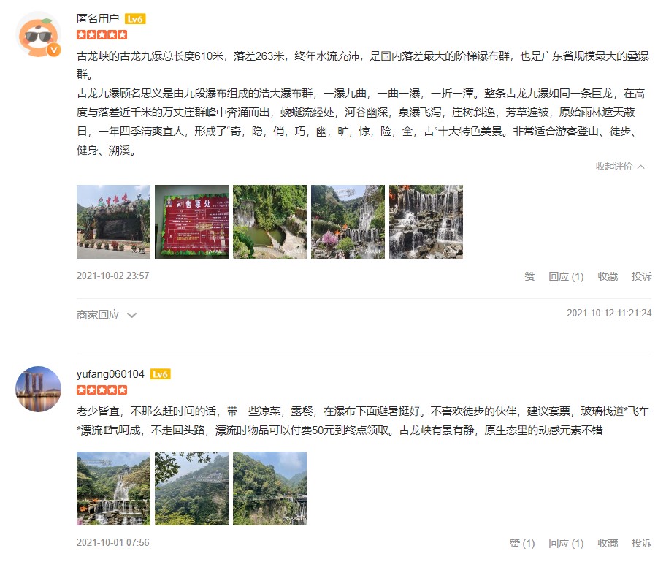The width and height of the screenshot is (666, 562).
Task: Like second review 赞 (1)
Action: (x=522, y=543)
